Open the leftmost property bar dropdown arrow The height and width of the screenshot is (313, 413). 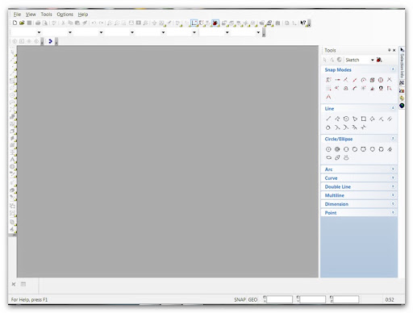[x=39, y=32]
